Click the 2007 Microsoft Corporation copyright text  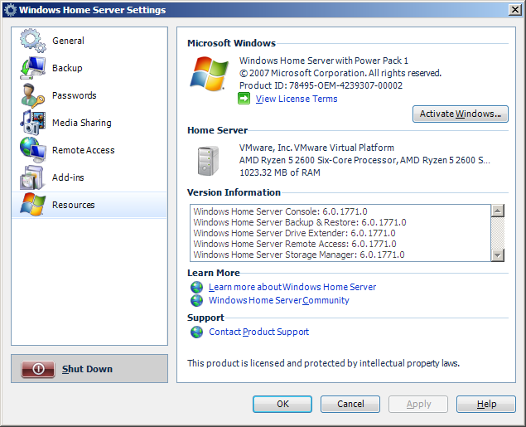[x=340, y=73]
